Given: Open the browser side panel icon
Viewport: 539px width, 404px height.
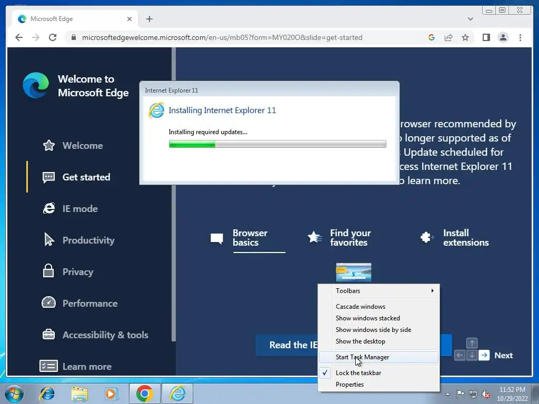Looking at the screenshot, I should tap(486, 37).
